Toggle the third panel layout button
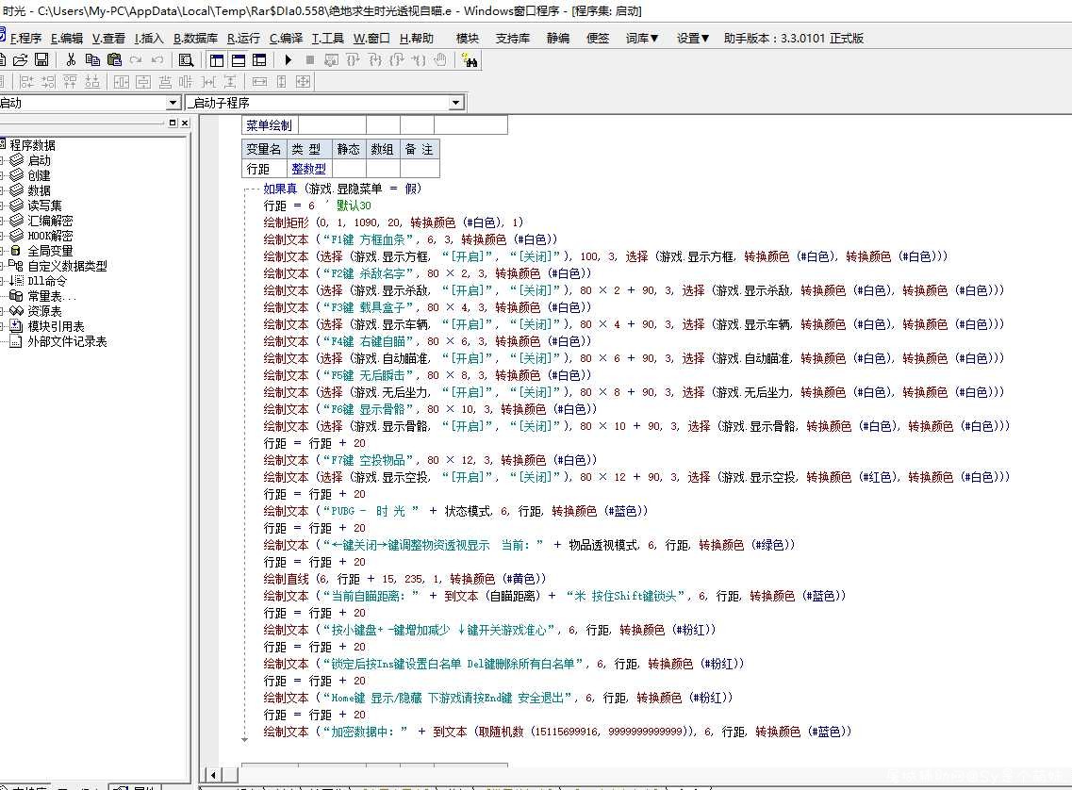 pos(259,60)
